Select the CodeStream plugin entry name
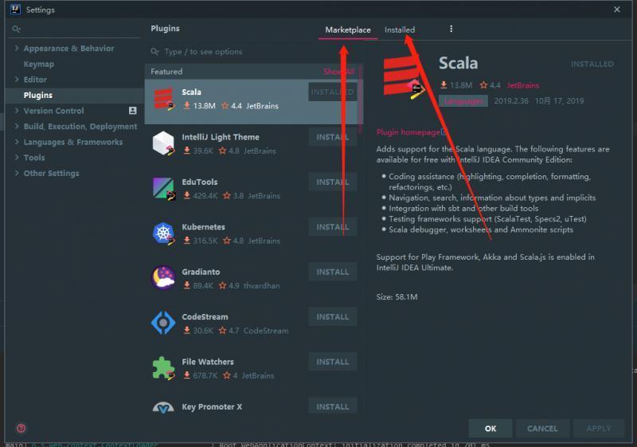 tap(205, 316)
